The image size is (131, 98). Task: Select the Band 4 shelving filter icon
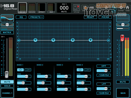pyautogui.click(x=88, y=70)
